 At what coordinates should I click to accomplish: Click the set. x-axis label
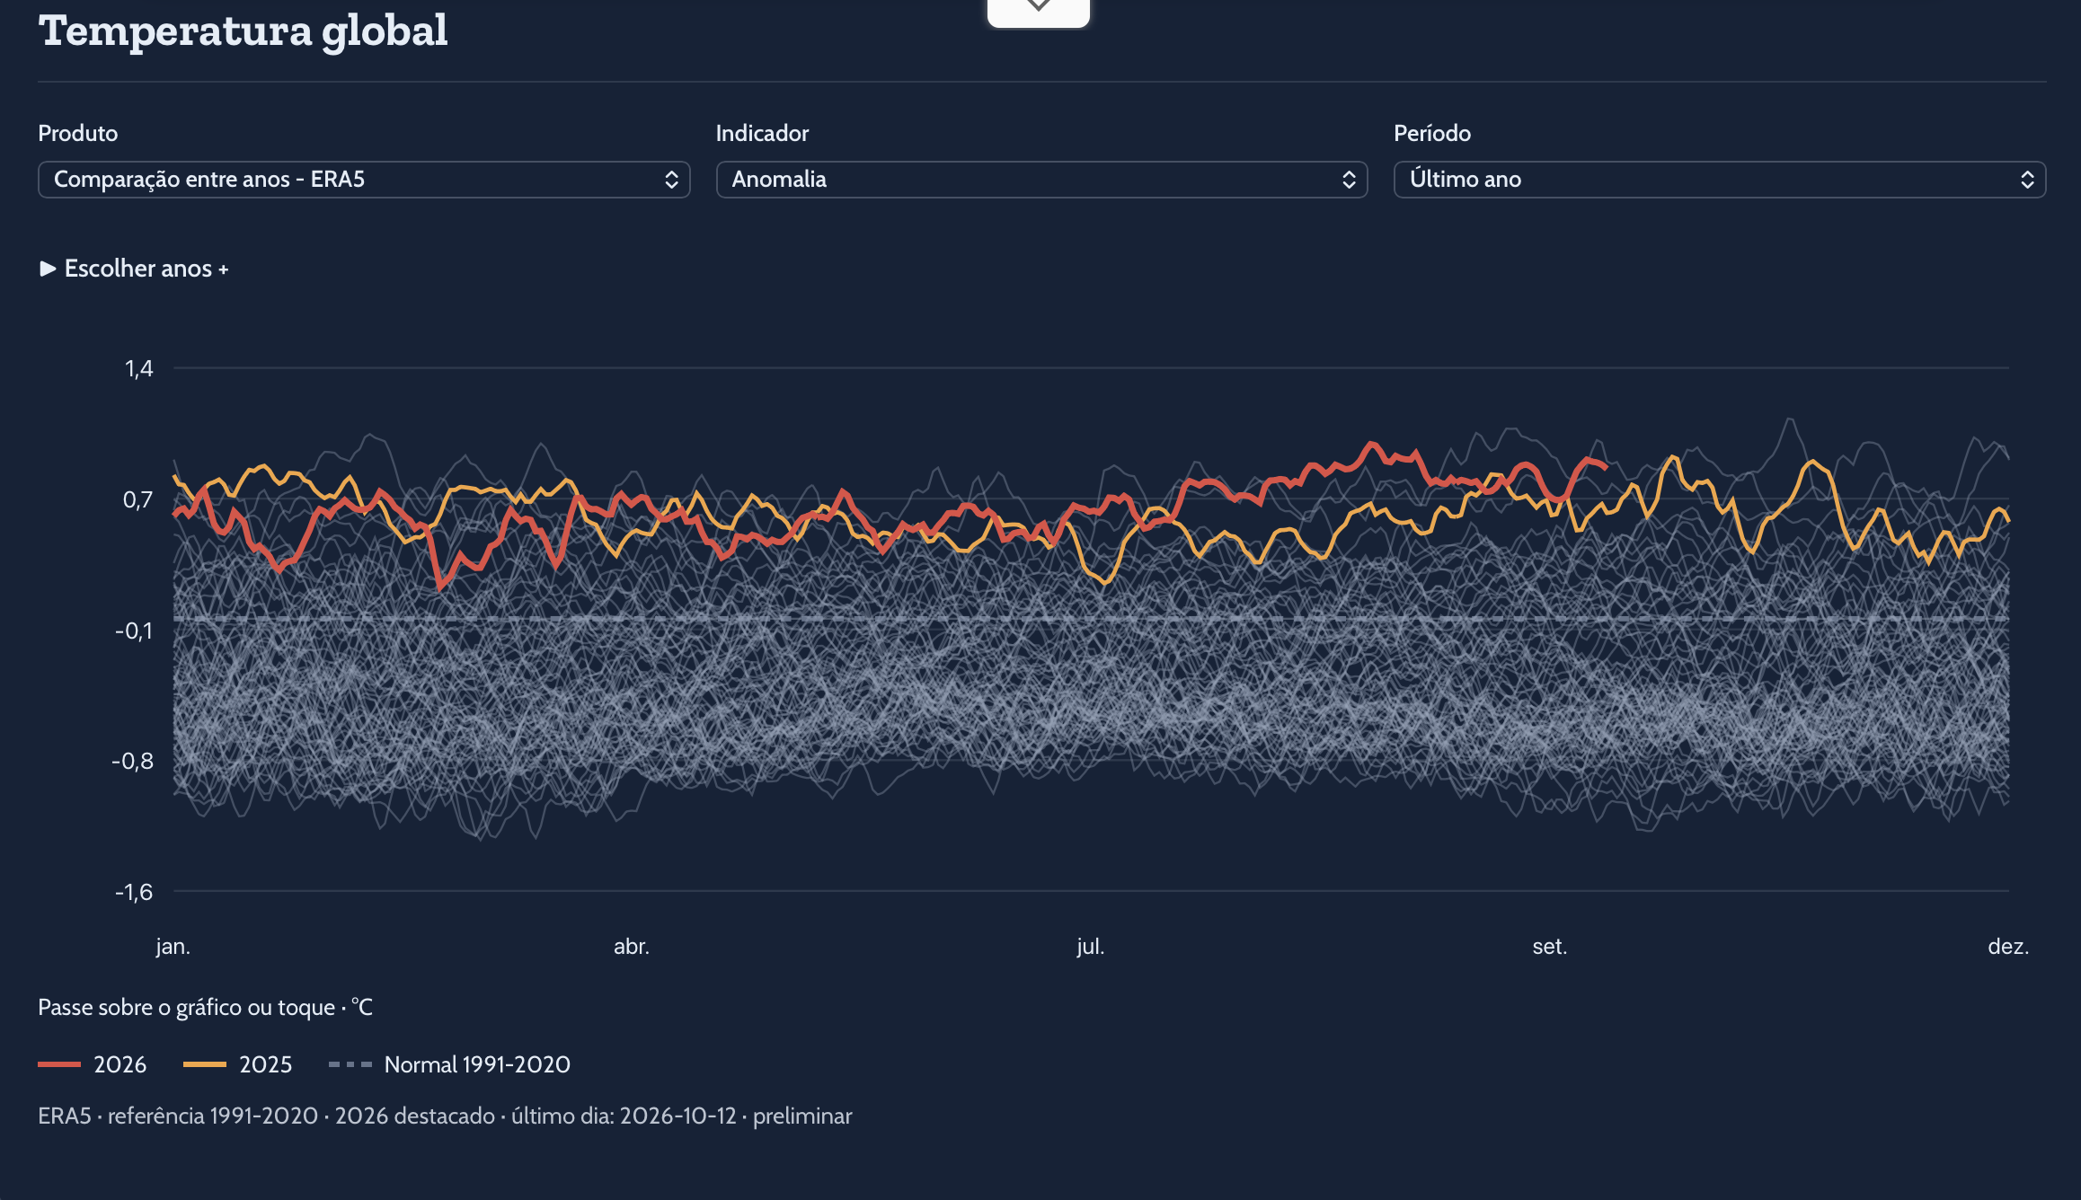pos(1550,946)
